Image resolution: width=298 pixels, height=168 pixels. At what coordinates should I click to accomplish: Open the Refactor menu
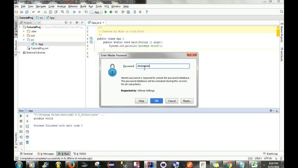coord(73,6)
